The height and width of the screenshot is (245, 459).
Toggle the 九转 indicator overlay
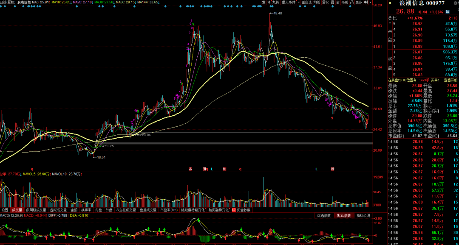pyautogui.click(x=276, y=3)
